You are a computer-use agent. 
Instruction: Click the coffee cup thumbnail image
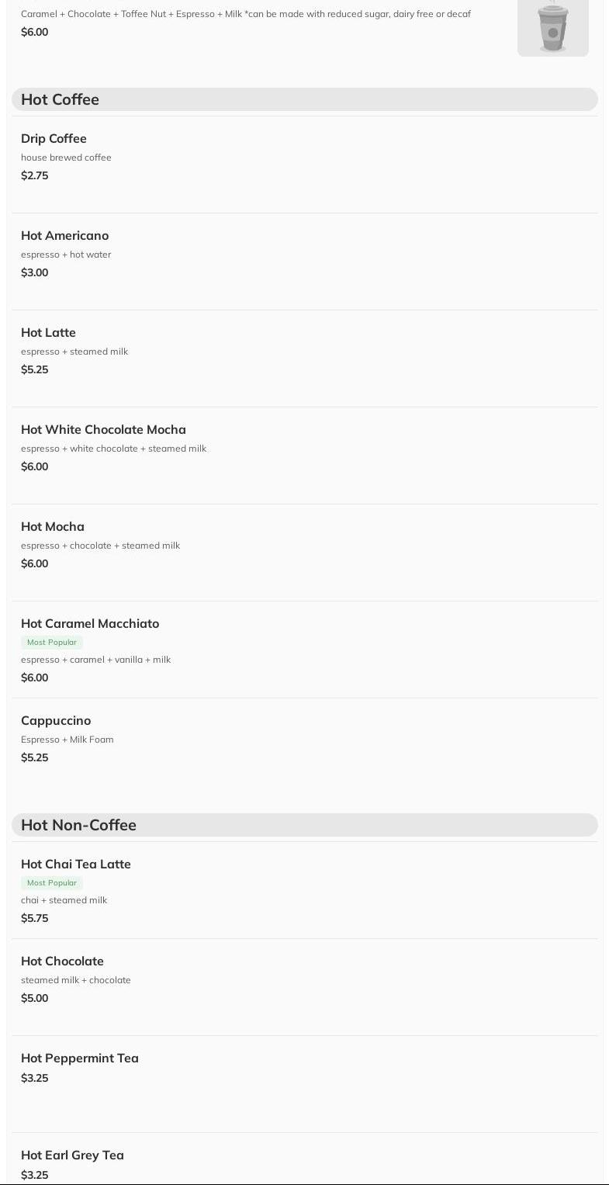(x=552, y=28)
